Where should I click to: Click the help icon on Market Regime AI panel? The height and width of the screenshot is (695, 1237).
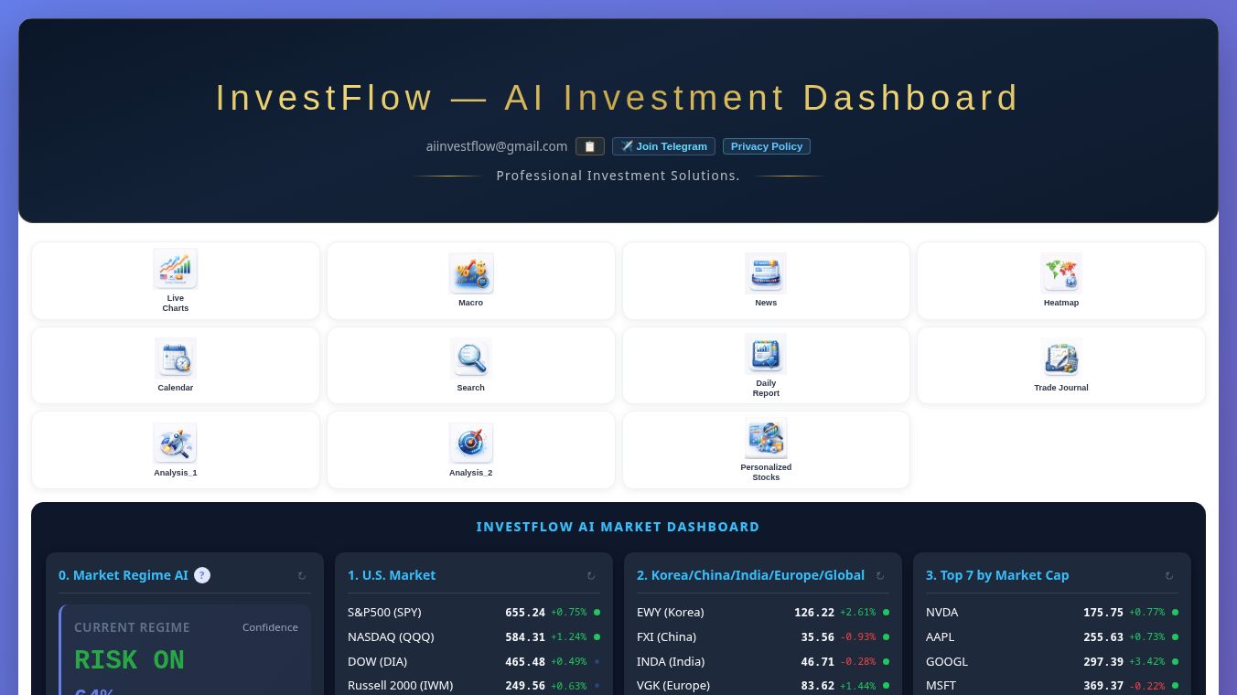(202, 575)
